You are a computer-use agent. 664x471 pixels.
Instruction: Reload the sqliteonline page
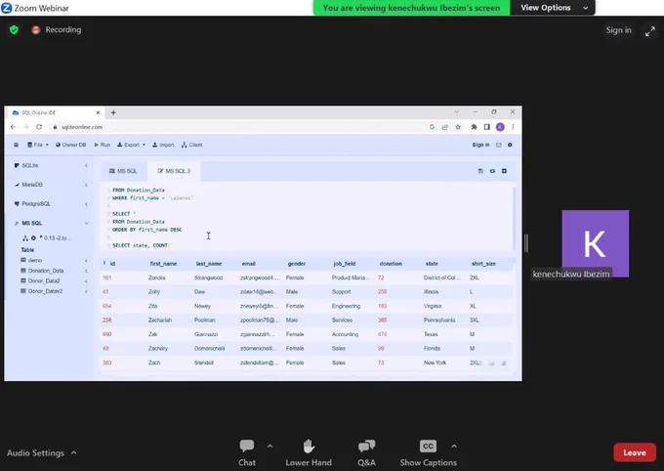click(39, 127)
